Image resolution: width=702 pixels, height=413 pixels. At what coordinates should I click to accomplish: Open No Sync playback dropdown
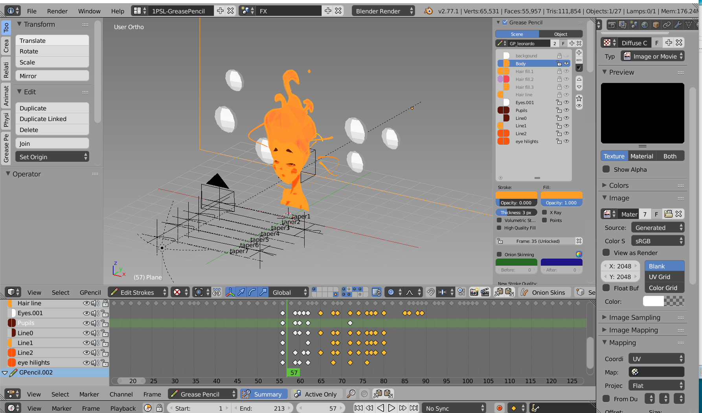[454, 408]
